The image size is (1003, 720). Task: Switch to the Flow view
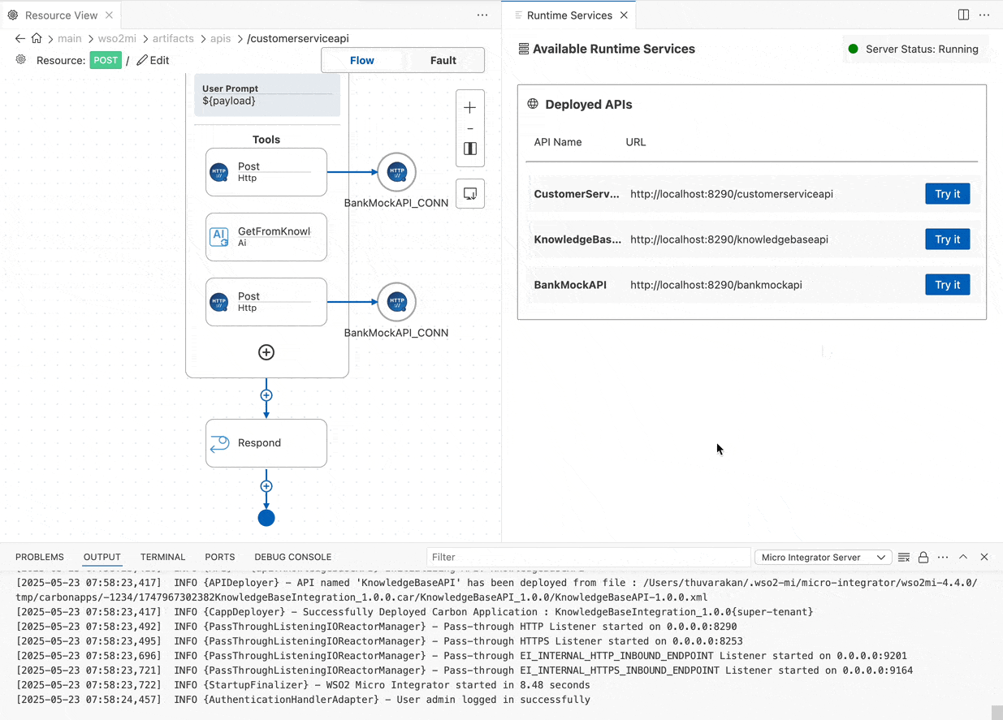pos(362,60)
